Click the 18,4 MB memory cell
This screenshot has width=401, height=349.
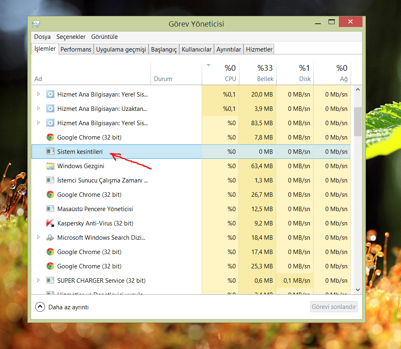coord(258,238)
